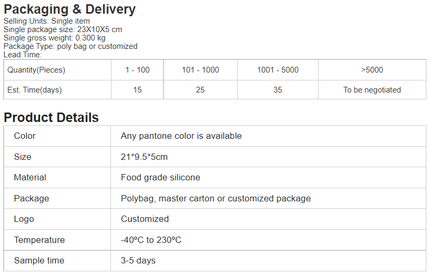Viewport: 429px width, 275px height.
Task: Click the 21*9.5*5cm size value
Action: coord(145,157)
